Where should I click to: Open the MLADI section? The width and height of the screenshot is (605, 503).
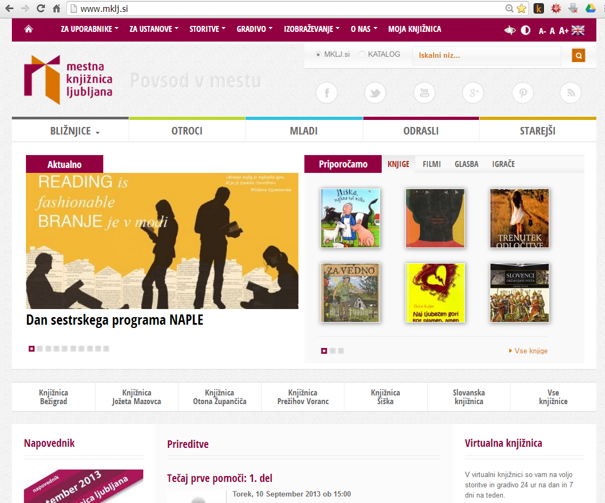tap(304, 131)
